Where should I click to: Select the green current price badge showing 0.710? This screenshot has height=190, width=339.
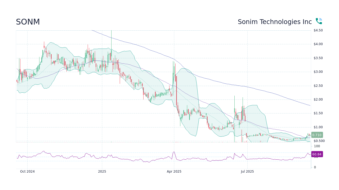pos(317,135)
